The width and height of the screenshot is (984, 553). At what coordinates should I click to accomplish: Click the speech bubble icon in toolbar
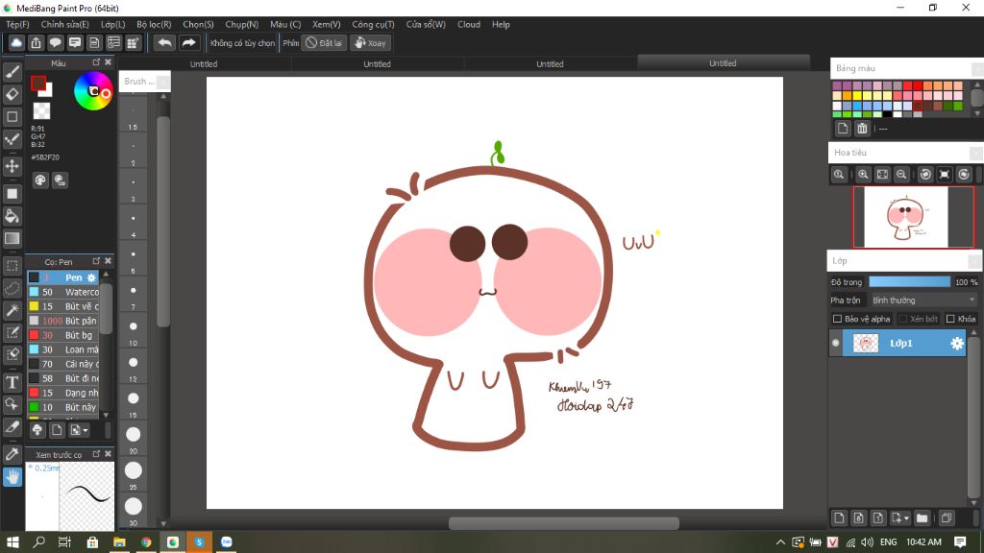55,42
